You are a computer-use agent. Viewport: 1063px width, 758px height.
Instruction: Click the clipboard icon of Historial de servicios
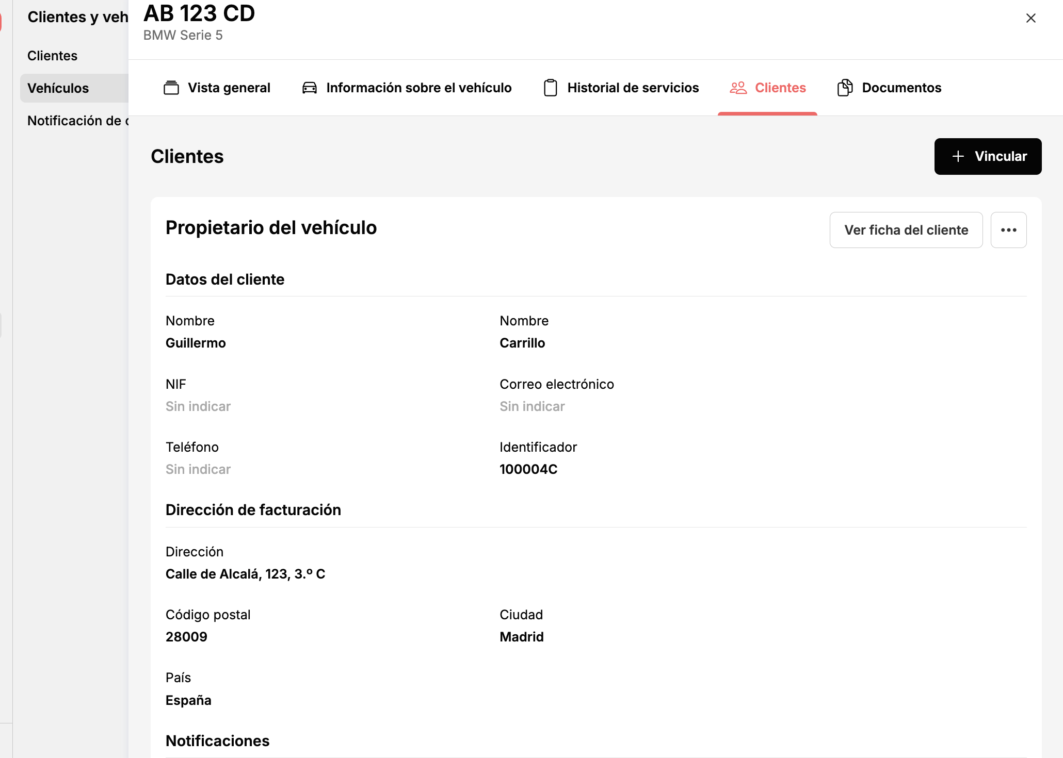pyautogui.click(x=551, y=88)
